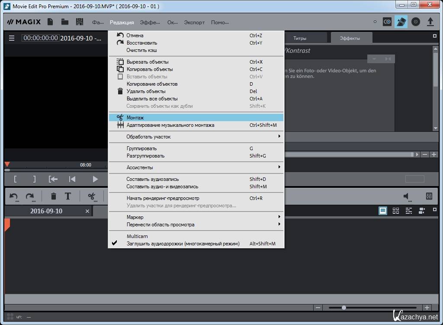Viewport: 443px width, 325px height.
Task: Click Группировать menu entry
Action: (141, 148)
